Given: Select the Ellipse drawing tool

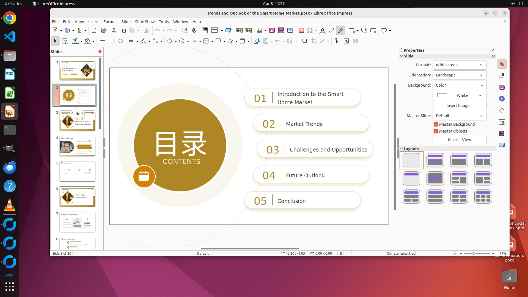Looking at the screenshot, I should 120,41.
